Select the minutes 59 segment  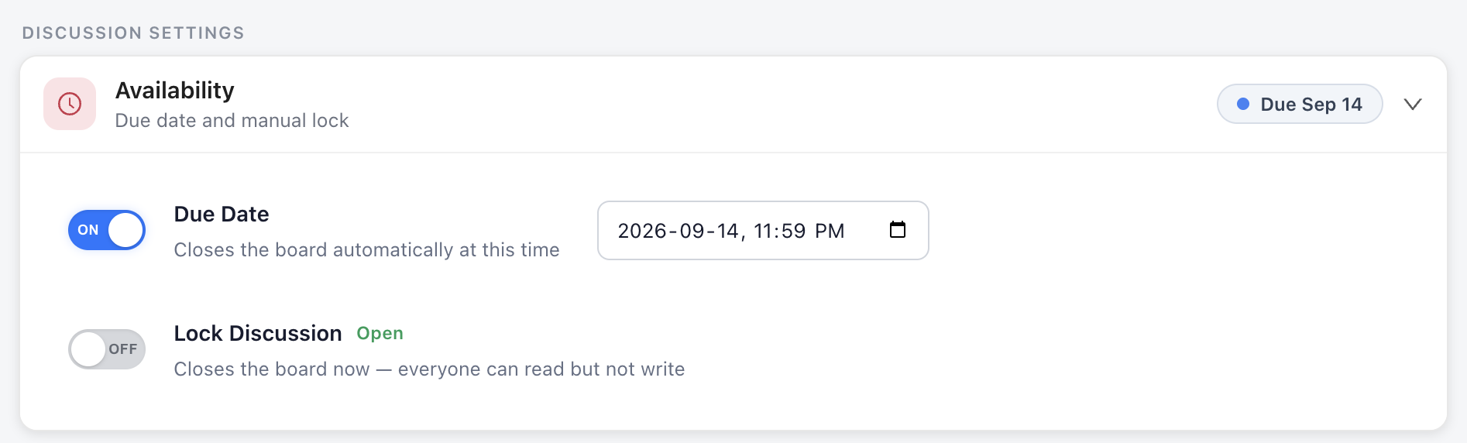(794, 231)
